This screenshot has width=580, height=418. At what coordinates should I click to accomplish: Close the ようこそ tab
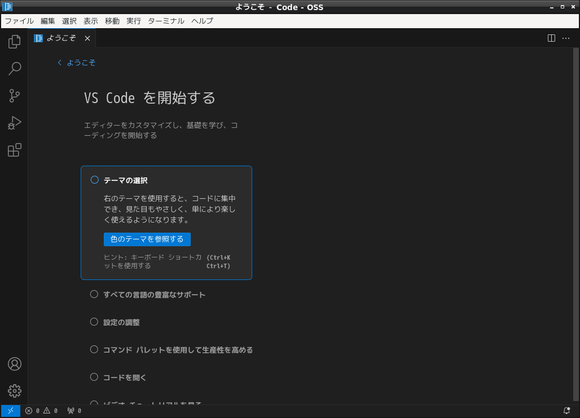pos(87,38)
